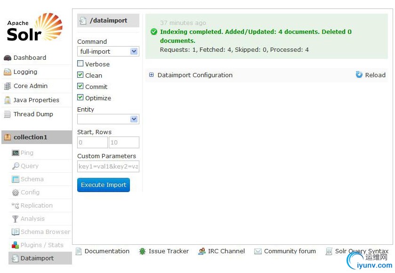Click the Schema table icon
The height and width of the screenshot is (273, 395).
click(16, 179)
